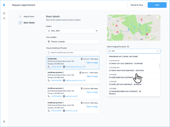This screenshot has width=170, height=127.
Task: Open View in maps for Healthcare provider 2
Action: (x=92, y=76)
